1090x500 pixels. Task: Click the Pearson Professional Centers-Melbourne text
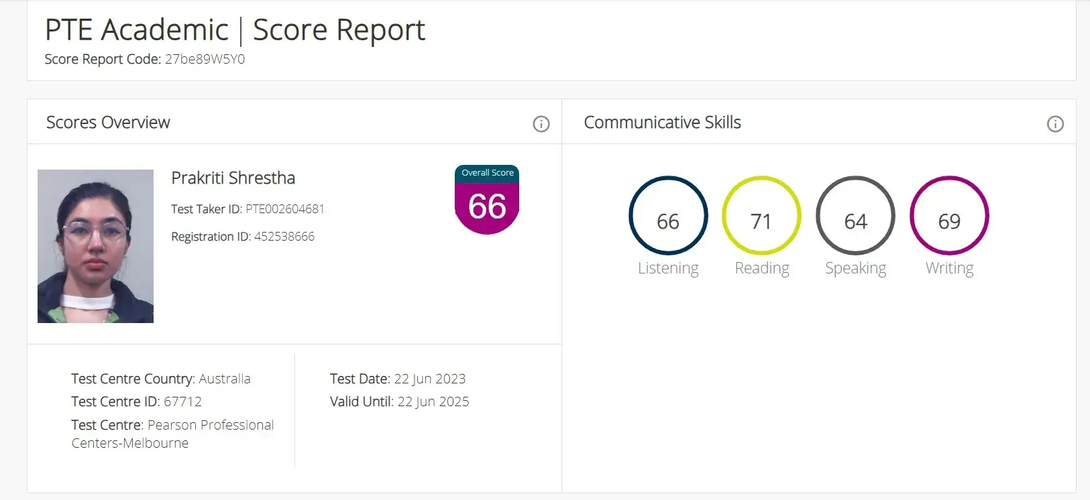173,434
